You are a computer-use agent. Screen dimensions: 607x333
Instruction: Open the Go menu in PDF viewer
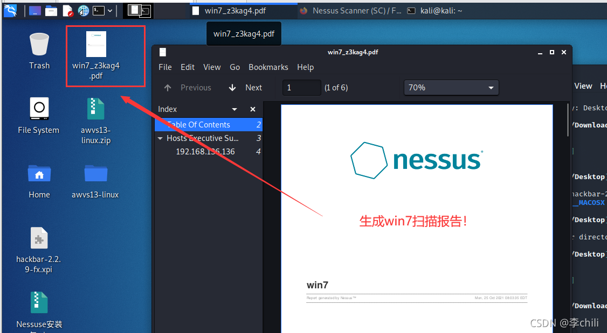(234, 67)
